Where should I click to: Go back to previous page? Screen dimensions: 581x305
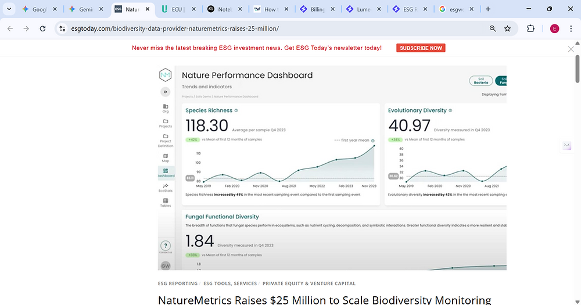[x=10, y=28]
